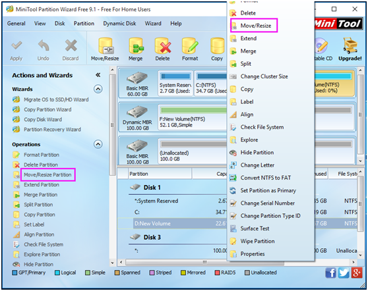The width and height of the screenshot is (368, 291).
Task: Click Move/Resize Partition operation
Action: coord(47,174)
